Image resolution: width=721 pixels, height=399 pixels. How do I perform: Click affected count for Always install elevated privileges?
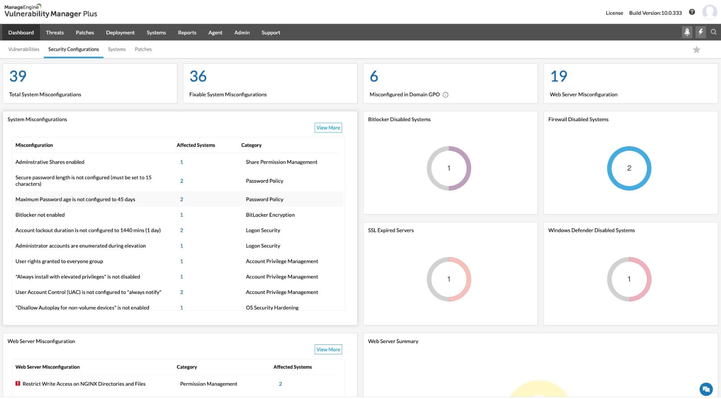(182, 277)
